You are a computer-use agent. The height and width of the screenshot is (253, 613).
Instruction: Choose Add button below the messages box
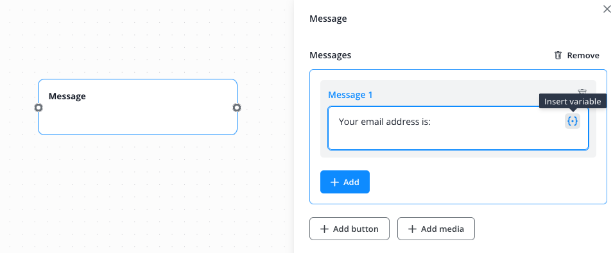click(349, 229)
